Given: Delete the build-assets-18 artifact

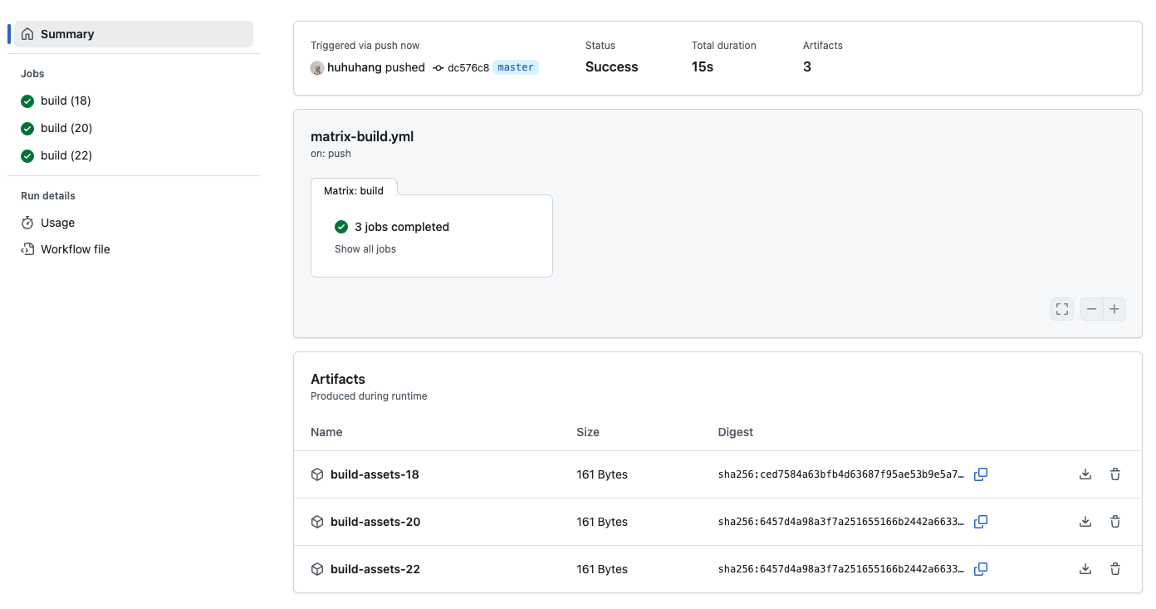Looking at the screenshot, I should point(1114,474).
